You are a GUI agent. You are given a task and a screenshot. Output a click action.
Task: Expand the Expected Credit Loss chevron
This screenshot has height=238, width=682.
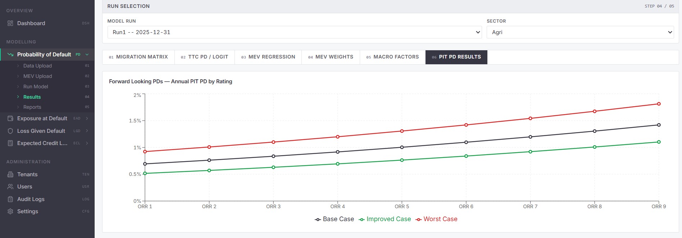click(x=87, y=143)
